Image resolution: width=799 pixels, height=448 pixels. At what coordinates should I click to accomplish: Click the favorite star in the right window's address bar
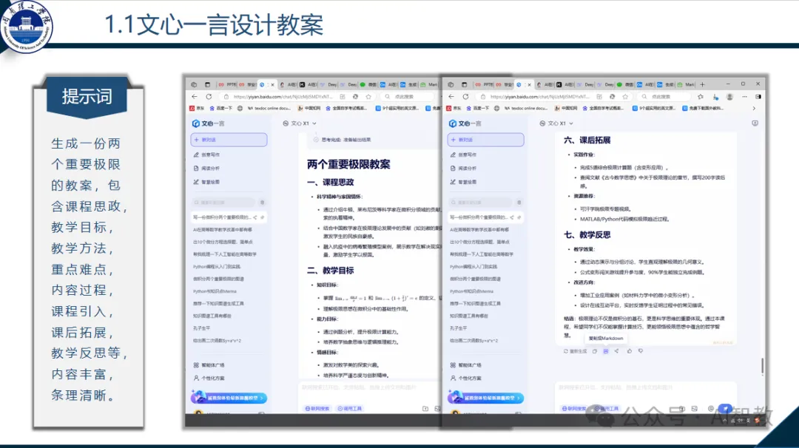(625, 96)
